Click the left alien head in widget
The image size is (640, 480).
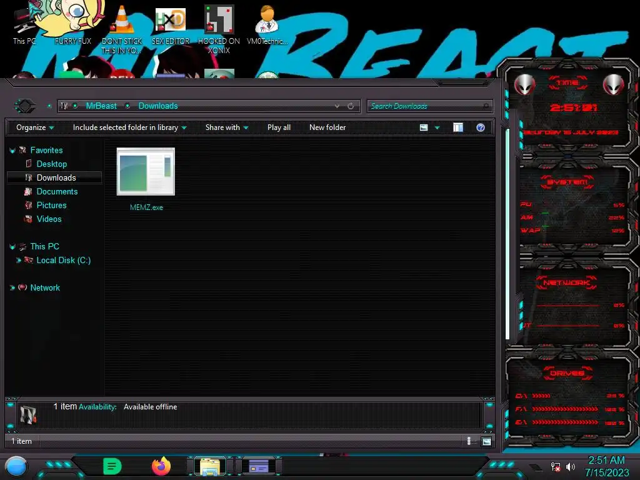(524, 85)
